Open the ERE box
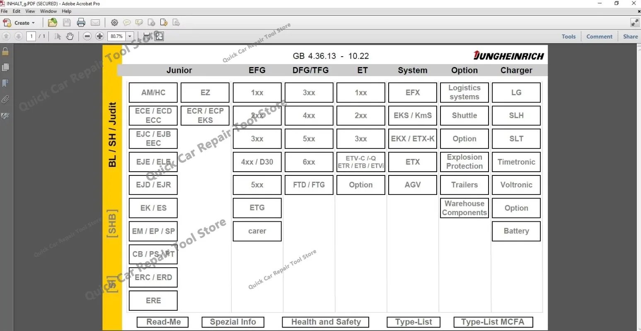Screen dimensions: 641x331 point(153,301)
